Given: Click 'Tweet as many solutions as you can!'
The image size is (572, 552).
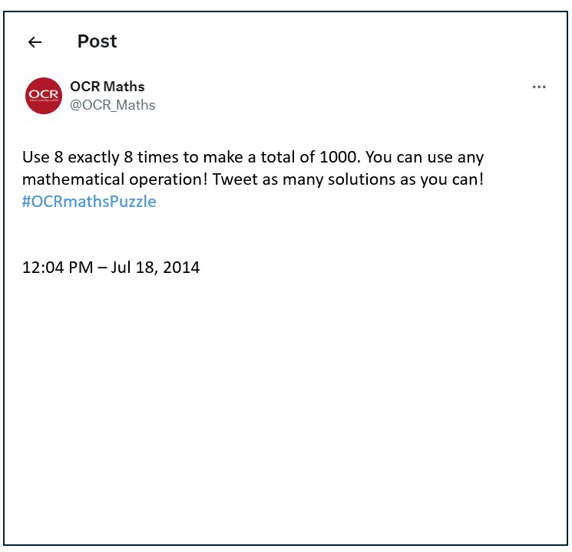Looking at the screenshot, I should tap(348, 179).
